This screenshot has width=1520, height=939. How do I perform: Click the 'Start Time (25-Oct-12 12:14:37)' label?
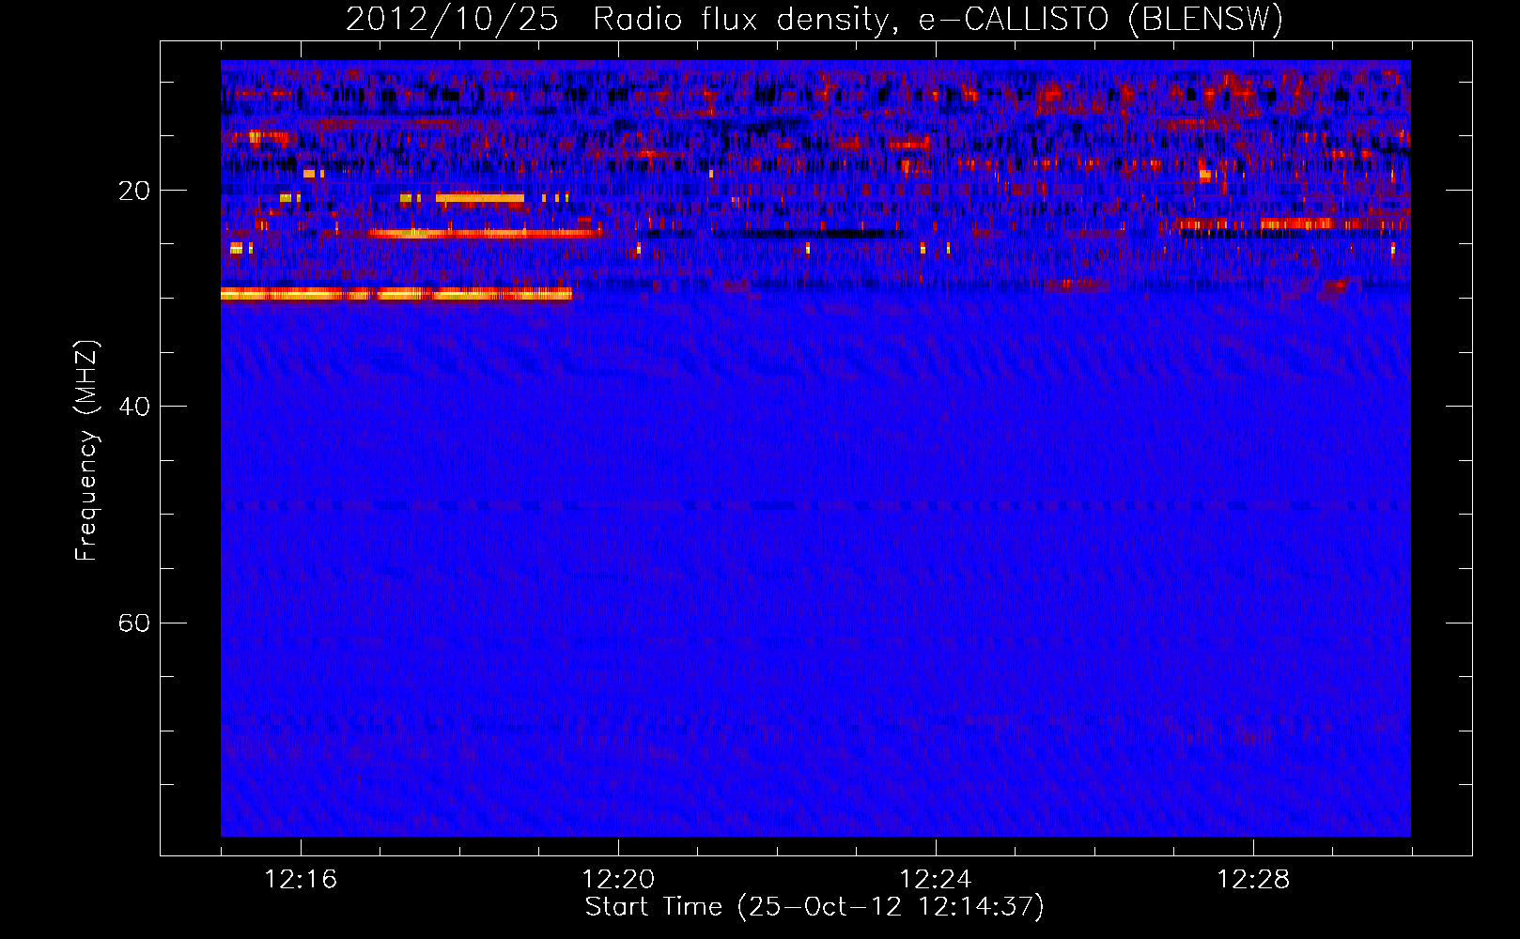tap(814, 907)
